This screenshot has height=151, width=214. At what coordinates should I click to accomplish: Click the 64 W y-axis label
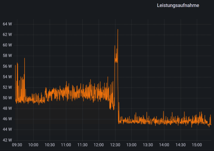pos(7,24)
